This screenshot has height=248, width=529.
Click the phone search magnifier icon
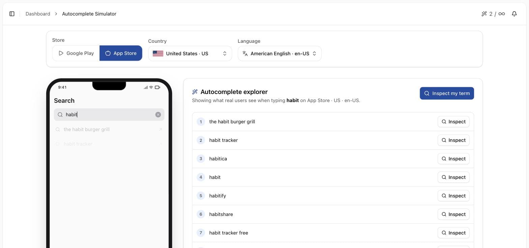point(60,115)
